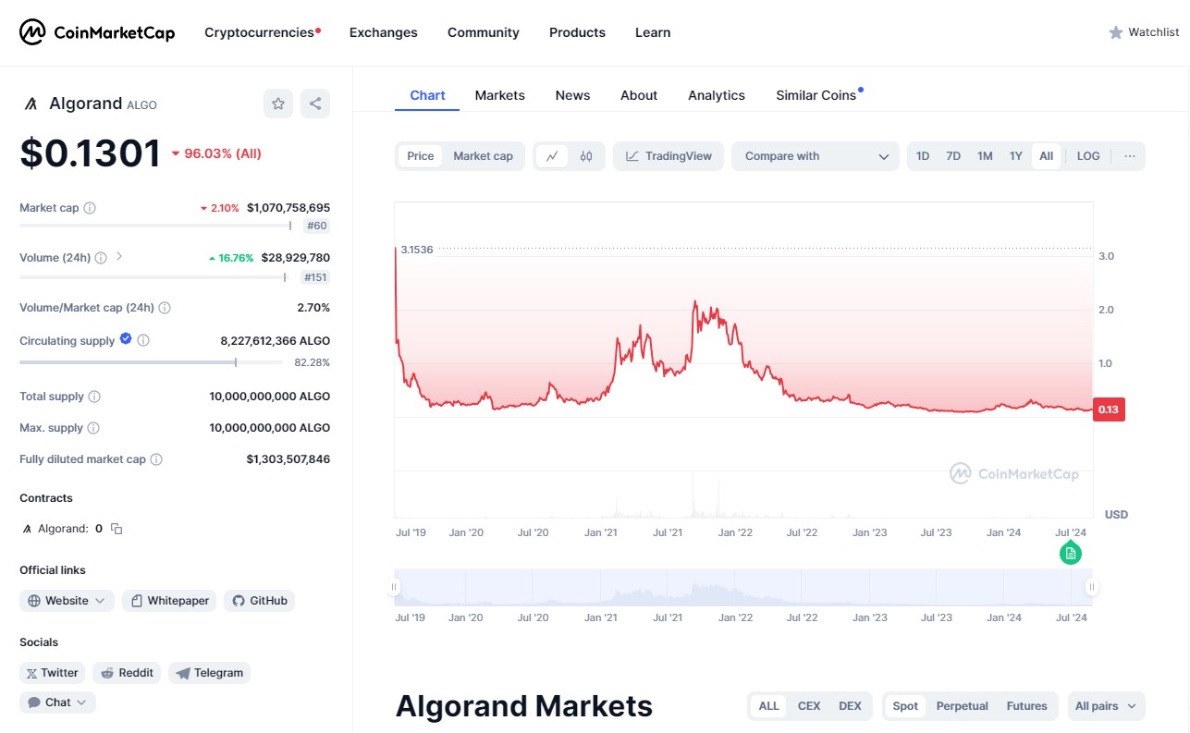
Task: Share Algorand page via share icon
Action: point(315,104)
